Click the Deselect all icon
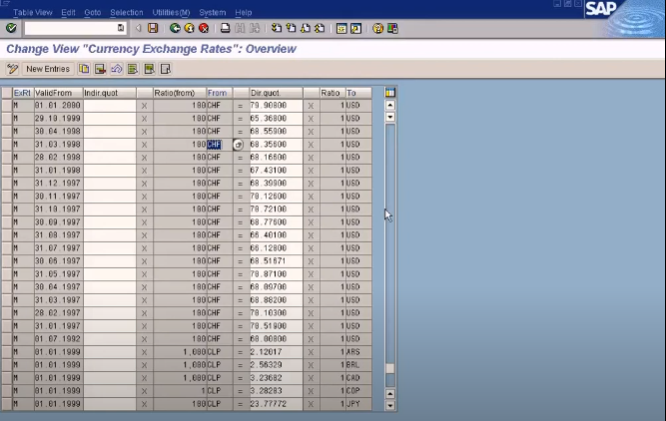The image size is (666, 421). [165, 69]
